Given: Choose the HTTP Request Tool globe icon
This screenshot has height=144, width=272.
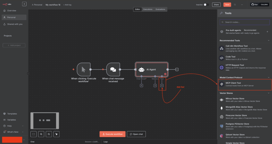Looking at the screenshot, I should click(222, 67).
